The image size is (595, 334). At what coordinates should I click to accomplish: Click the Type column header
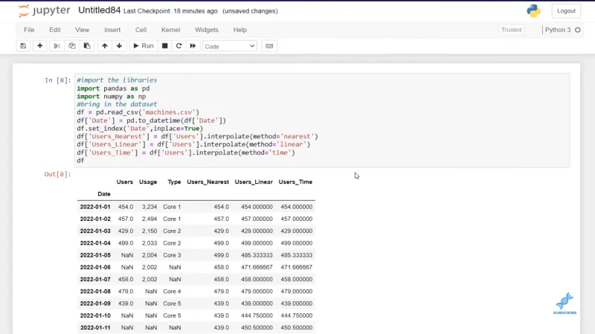[x=174, y=182]
